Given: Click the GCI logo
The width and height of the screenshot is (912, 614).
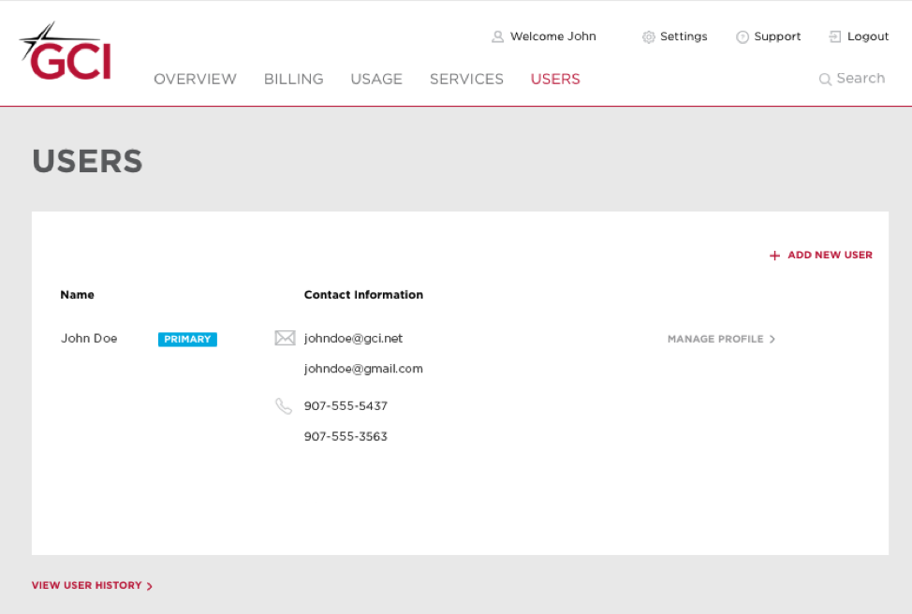Looking at the screenshot, I should [x=66, y=51].
